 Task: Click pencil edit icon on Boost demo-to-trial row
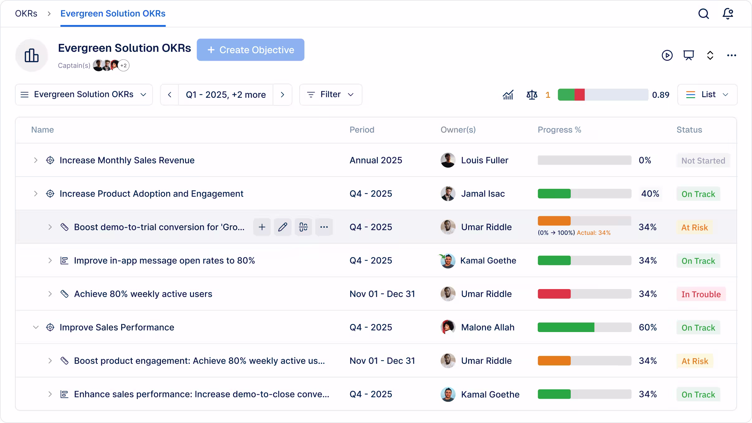click(283, 227)
